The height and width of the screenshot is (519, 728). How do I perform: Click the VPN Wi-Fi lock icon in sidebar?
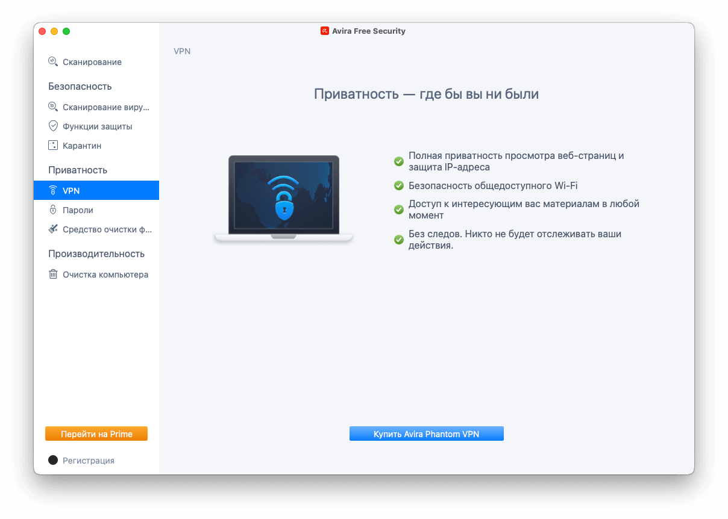tap(53, 190)
